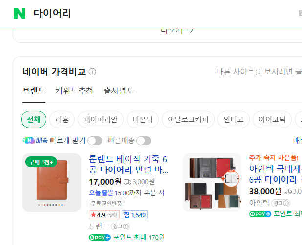302x245 pixels.
Task: Enable the N배송 빠르게 받기 toggle
Action: tap(95, 141)
